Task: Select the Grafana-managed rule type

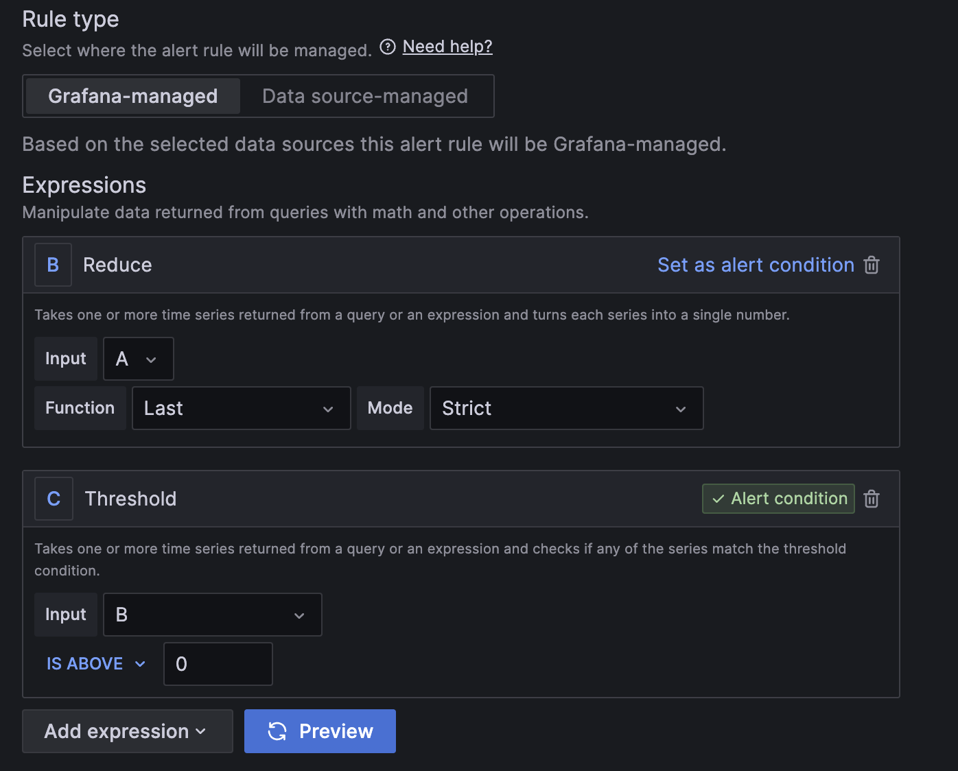Action: [x=133, y=96]
